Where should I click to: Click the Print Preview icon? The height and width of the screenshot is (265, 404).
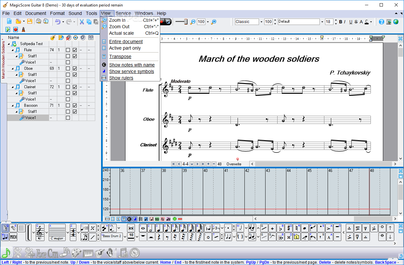[46, 22]
